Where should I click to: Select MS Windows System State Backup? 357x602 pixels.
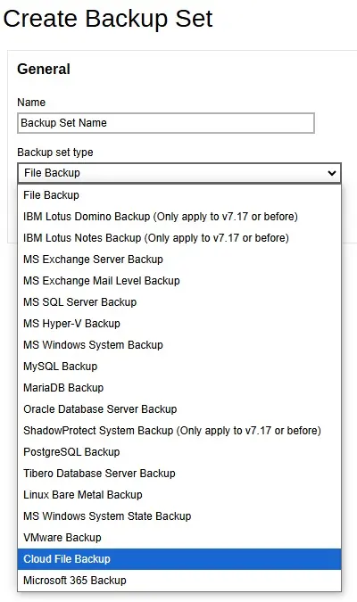179,516
